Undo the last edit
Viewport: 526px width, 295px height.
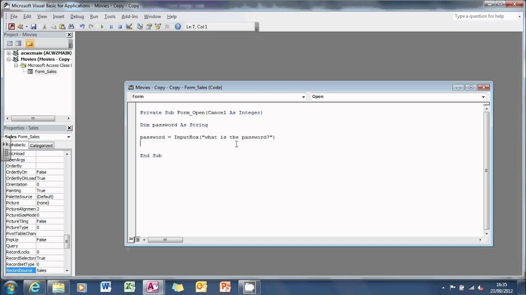point(82,27)
